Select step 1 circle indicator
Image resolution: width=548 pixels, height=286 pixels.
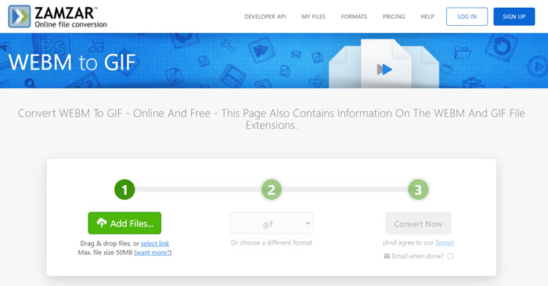click(124, 190)
